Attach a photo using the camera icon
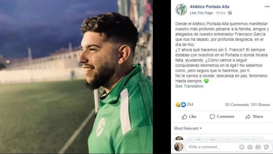Image resolution: width=273 pixels, height=154 pixels. tap(250, 147)
